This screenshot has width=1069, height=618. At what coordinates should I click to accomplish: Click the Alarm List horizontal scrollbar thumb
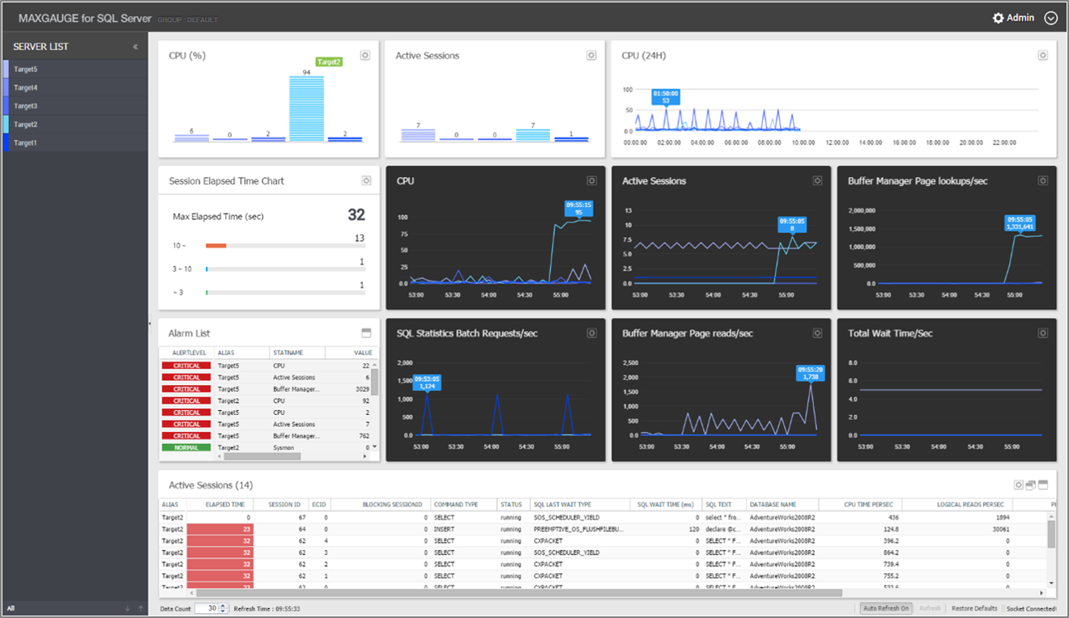click(x=262, y=456)
